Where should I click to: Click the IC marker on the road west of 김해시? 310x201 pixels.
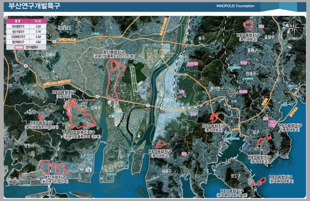pyautogui.click(x=26, y=65)
